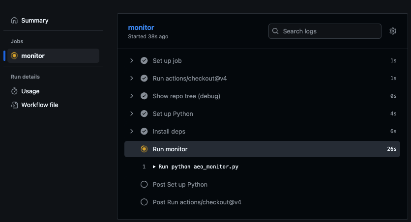411x222 pixels.
Task: Open the log settings gear icon
Action: [393, 31]
